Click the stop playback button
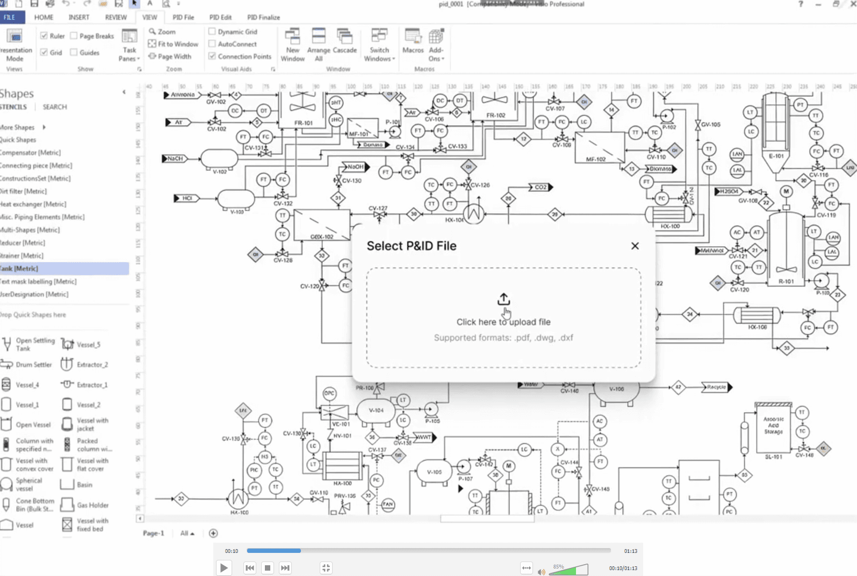The height and width of the screenshot is (576, 857). (268, 567)
